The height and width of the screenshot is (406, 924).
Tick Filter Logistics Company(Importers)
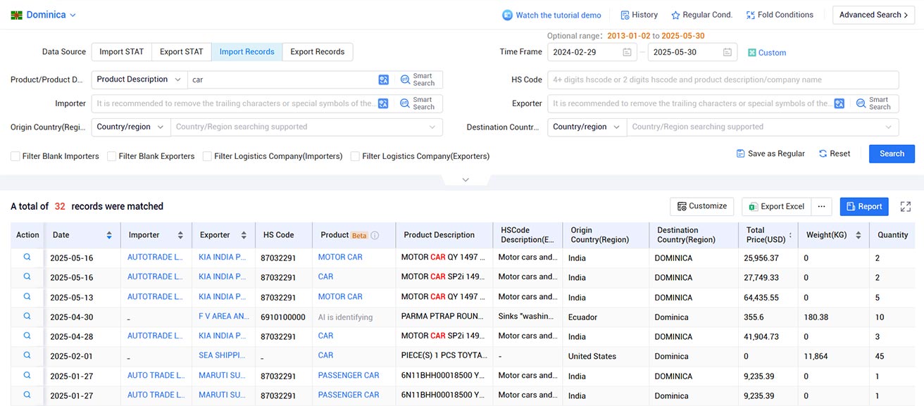point(208,156)
